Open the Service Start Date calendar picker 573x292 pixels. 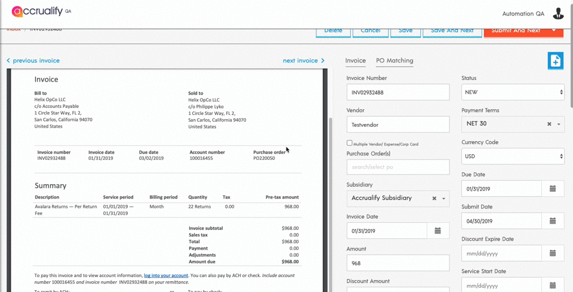tap(553, 285)
